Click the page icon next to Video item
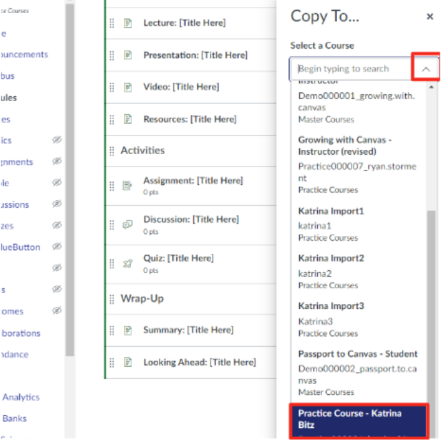The image size is (441, 443). point(127,87)
